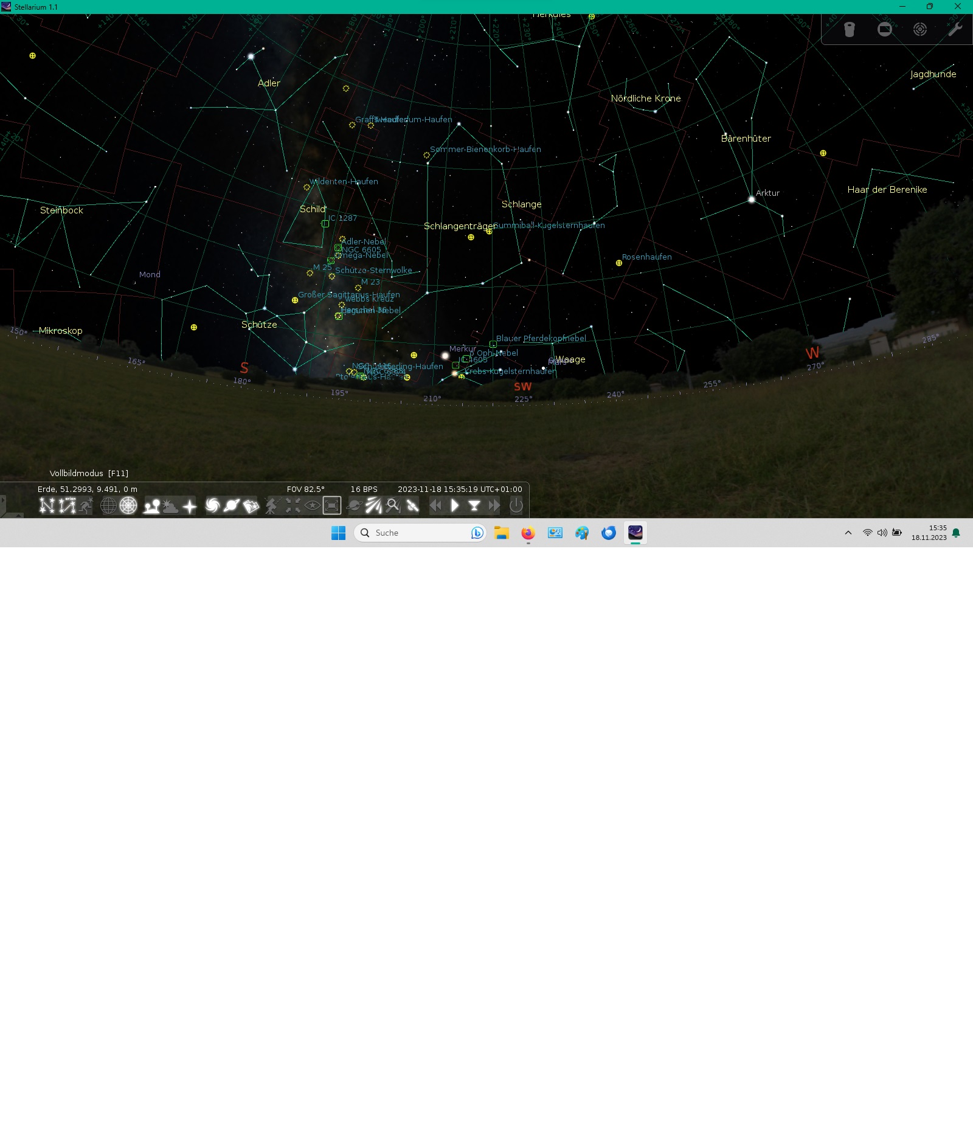Open Thunderbird from taskbar
The height and width of the screenshot is (1128, 973).
click(x=609, y=533)
